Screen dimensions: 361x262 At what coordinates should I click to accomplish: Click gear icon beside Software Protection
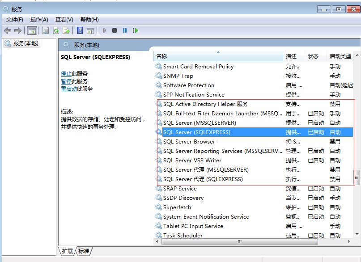(x=159, y=85)
